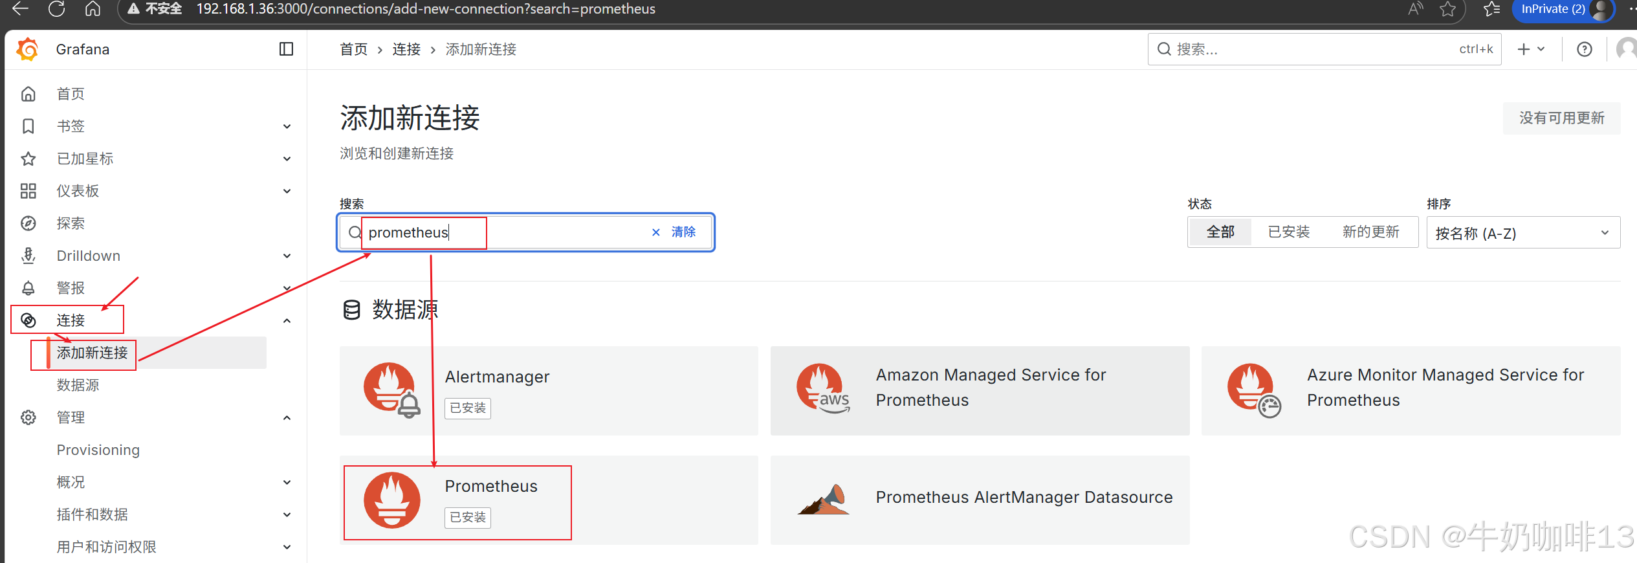The width and height of the screenshot is (1637, 563).
Task: Open 首页 in sidebar menu
Action: (x=71, y=94)
